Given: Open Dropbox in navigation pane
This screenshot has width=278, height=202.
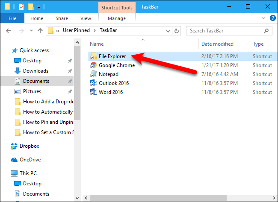Looking at the screenshot, I should (x=25, y=146).
